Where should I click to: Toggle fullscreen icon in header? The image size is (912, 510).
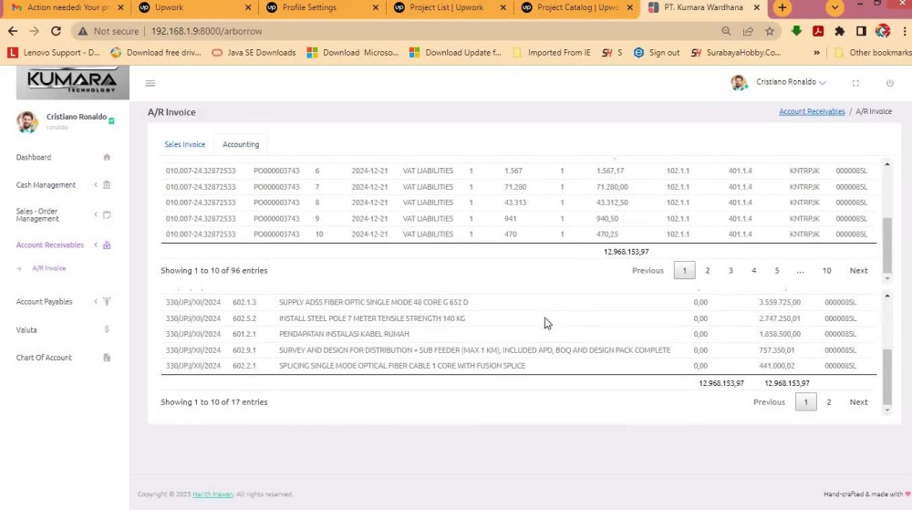pyautogui.click(x=855, y=83)
